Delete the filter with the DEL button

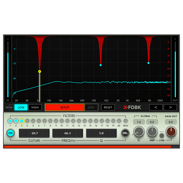point(125,133)
